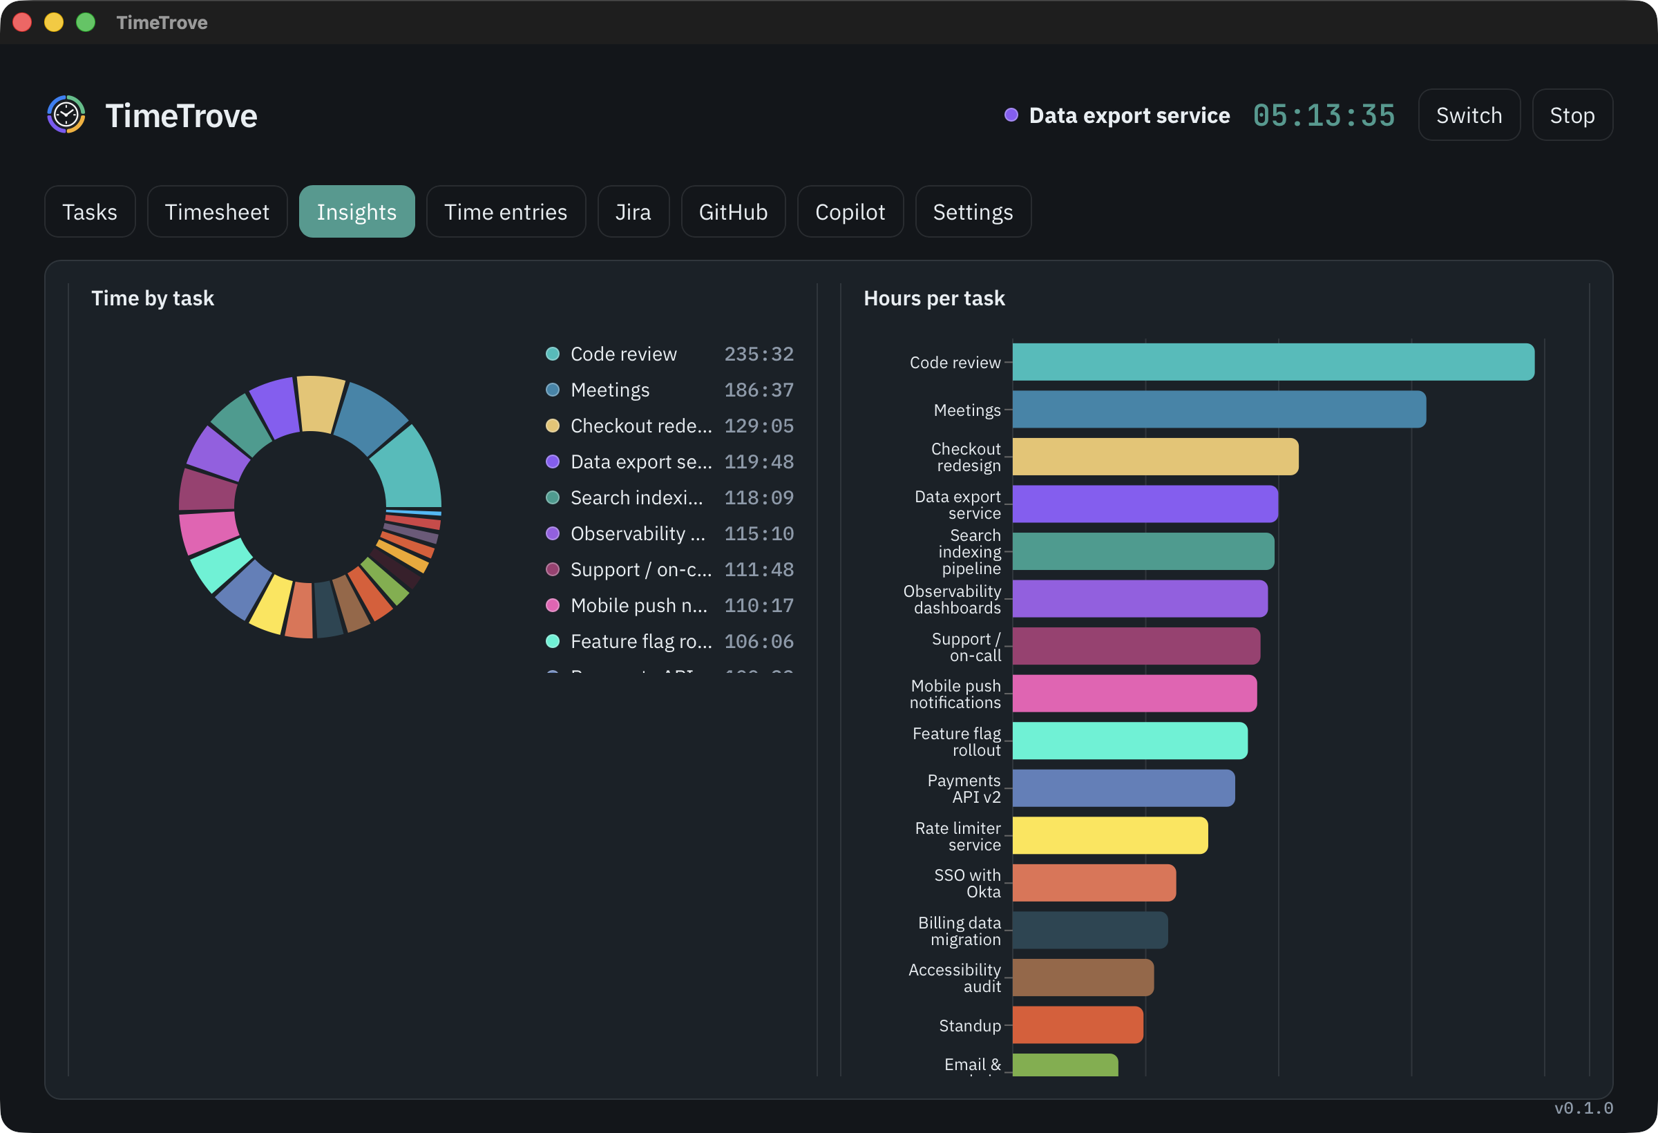
Task: Select the Code review legend entry
Action: 669,354
